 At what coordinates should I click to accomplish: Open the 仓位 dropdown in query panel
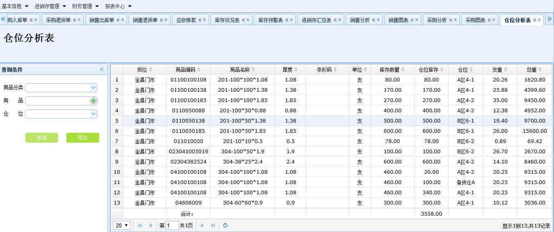[93, 114]
